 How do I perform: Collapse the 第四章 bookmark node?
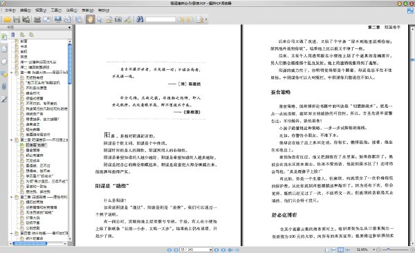[x=11, y=233]
